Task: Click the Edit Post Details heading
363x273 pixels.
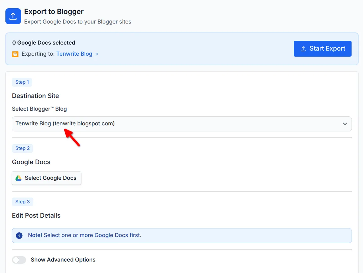Action: 36,215
